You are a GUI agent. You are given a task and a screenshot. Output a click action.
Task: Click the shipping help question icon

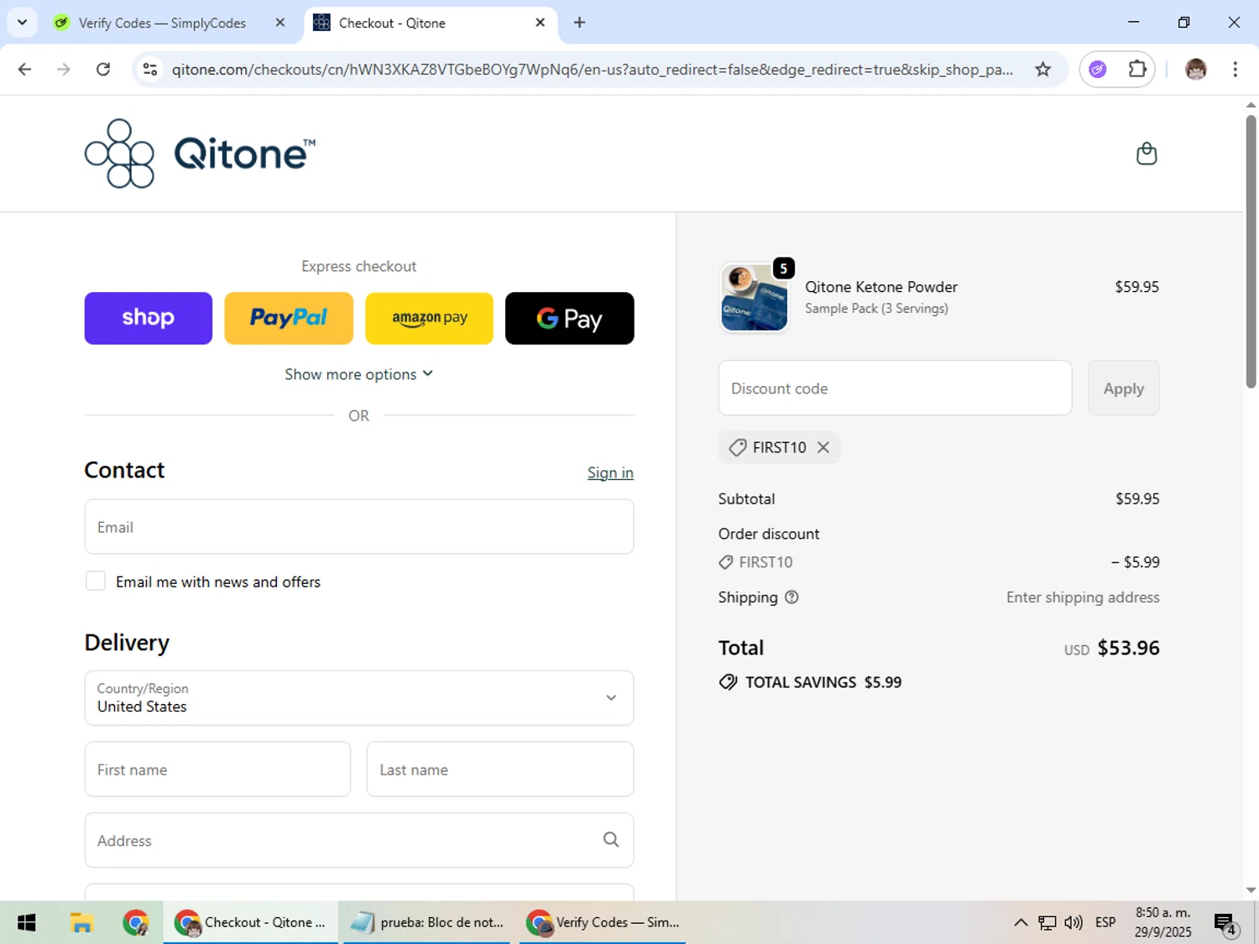(791, 597)
